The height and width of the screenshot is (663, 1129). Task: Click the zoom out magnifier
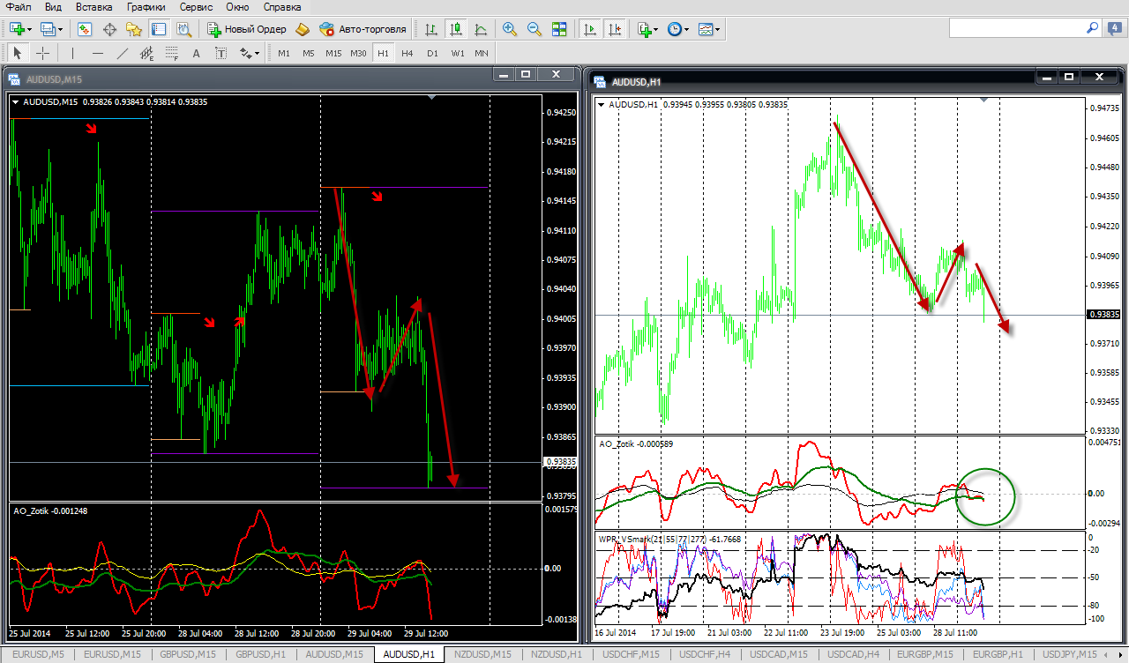pos(534,29)
